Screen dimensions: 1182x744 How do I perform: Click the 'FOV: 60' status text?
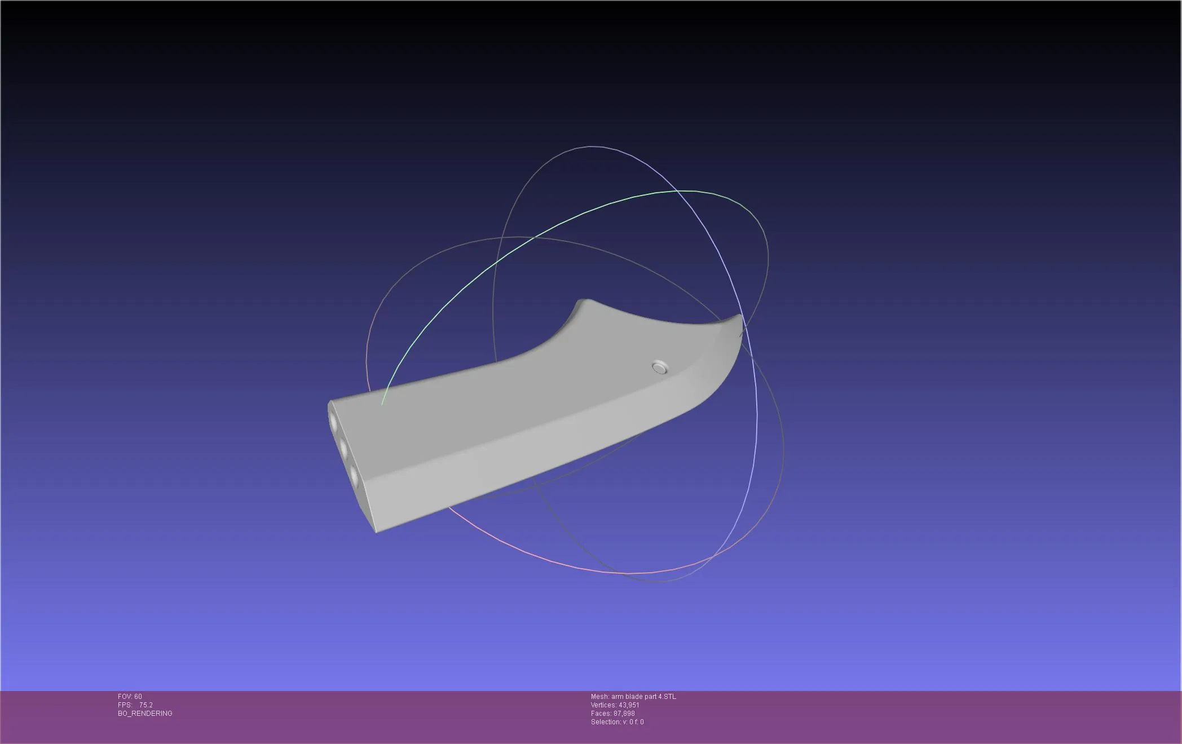(x=130, y=697)
